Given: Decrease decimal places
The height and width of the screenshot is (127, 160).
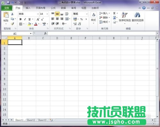Looking at the screenshot, I should click(80, 24).
